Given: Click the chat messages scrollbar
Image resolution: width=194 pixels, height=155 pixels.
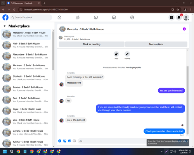Looking at the screenshot, I should [x=187, y=100].
